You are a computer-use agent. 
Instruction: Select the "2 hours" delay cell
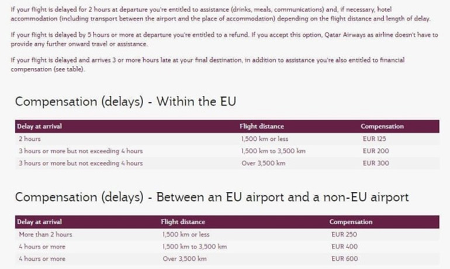29,139
